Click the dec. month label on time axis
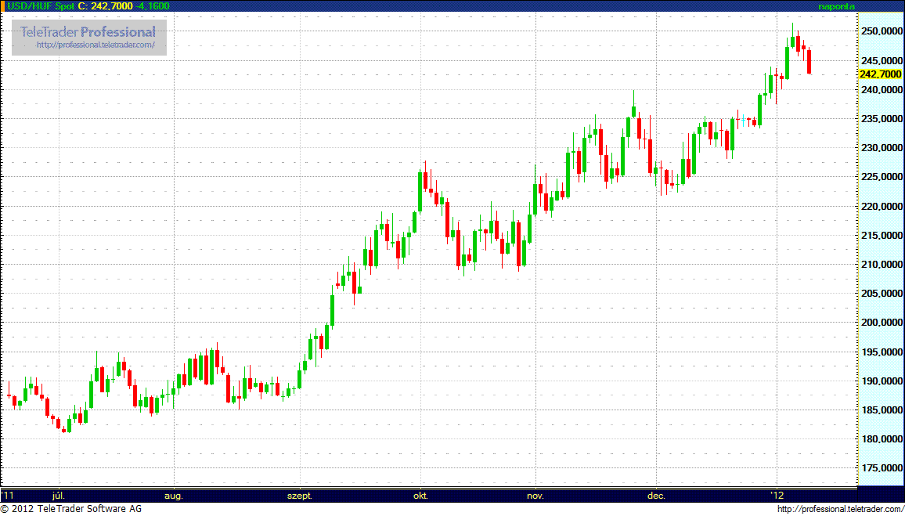This screenshot has height=516, width=905. pyautogui.click(x=656, y=496)
